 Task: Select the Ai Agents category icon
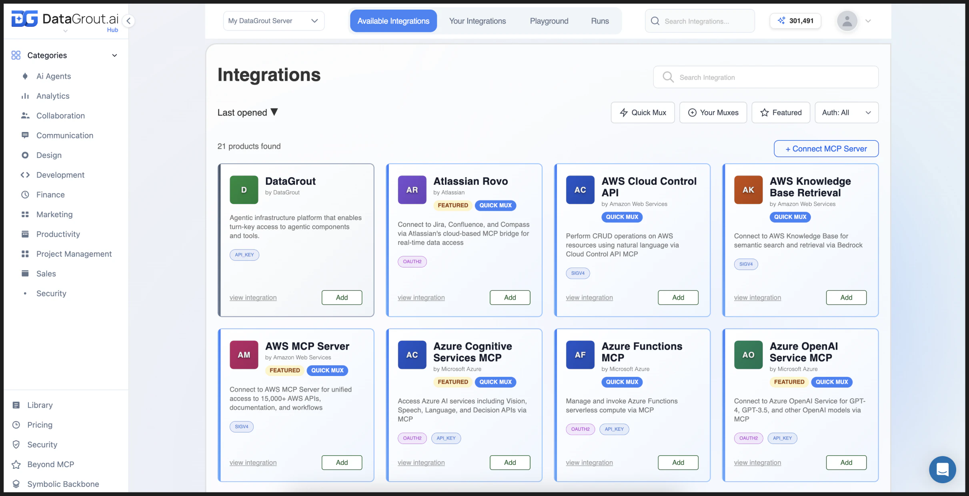(25, 76)
